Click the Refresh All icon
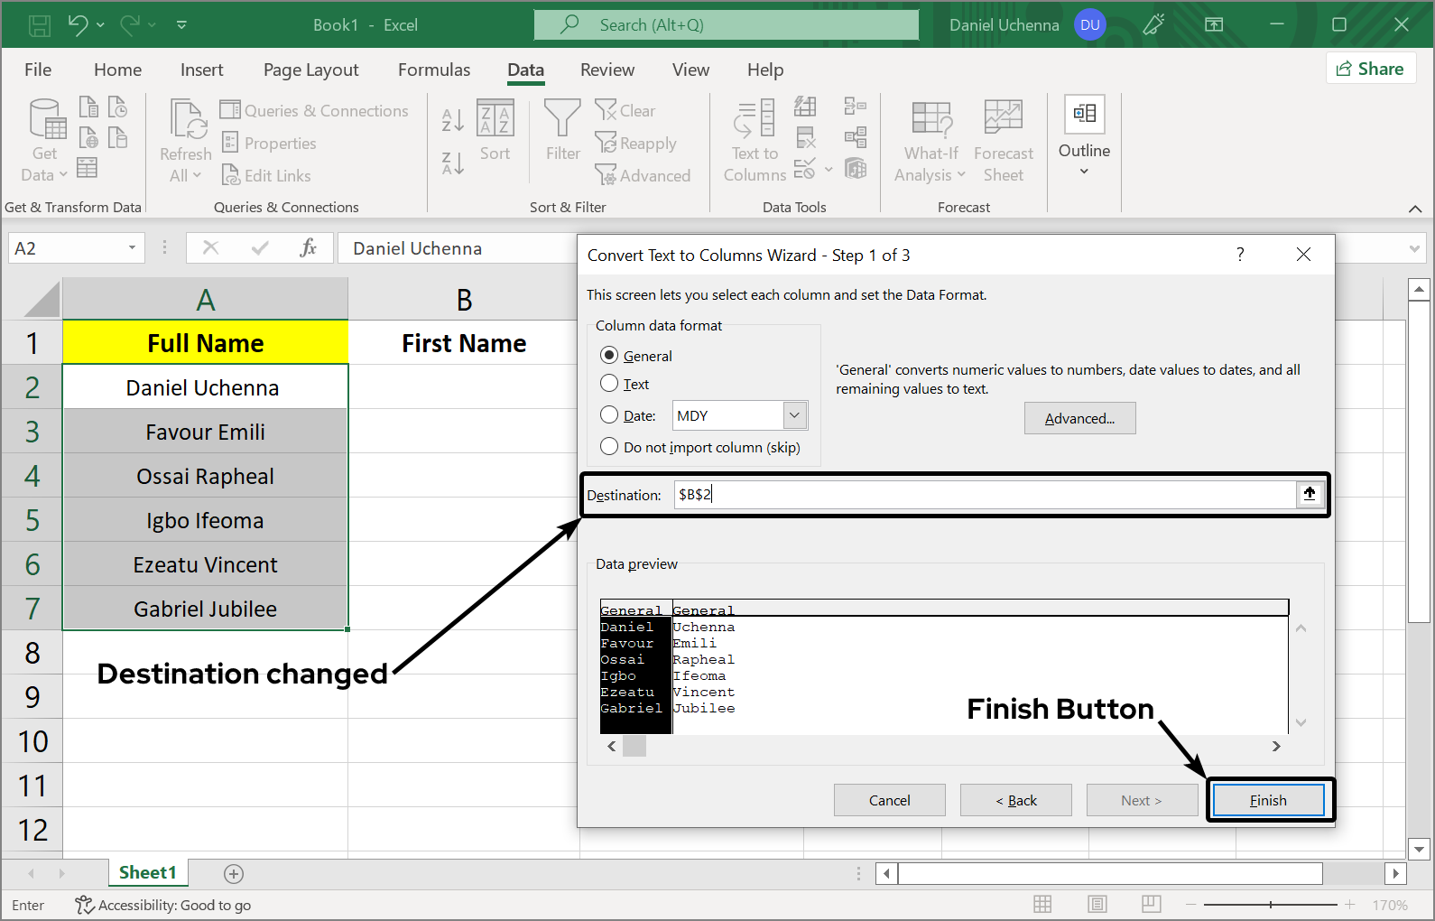This screenshot has height=921, width=1435. click(186, 121)
